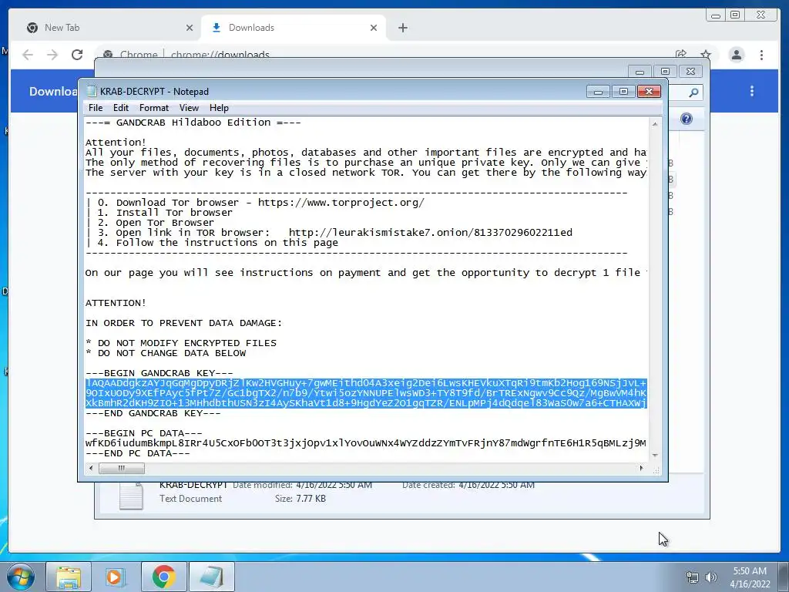Close the Downloads browser tab

374,28
